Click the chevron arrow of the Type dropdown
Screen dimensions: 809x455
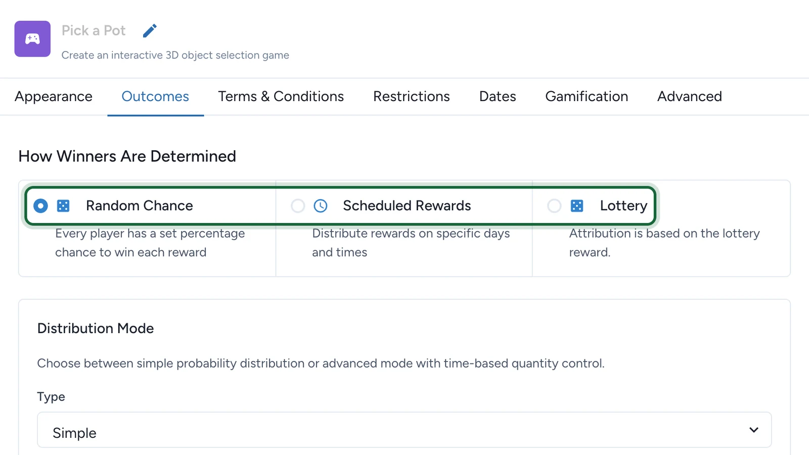[x=754, y=430]
